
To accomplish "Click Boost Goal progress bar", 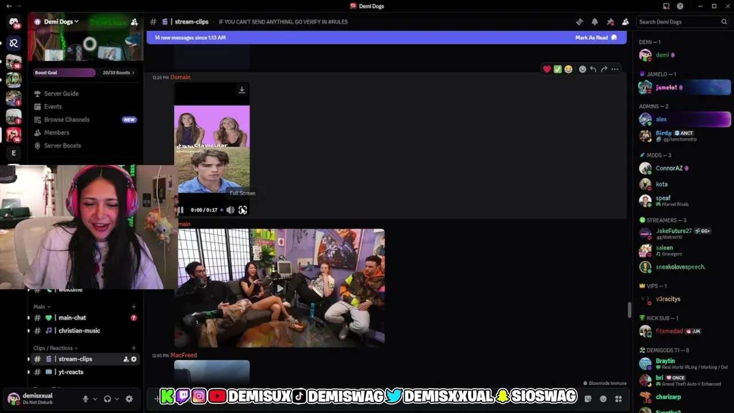I will 64,73.
